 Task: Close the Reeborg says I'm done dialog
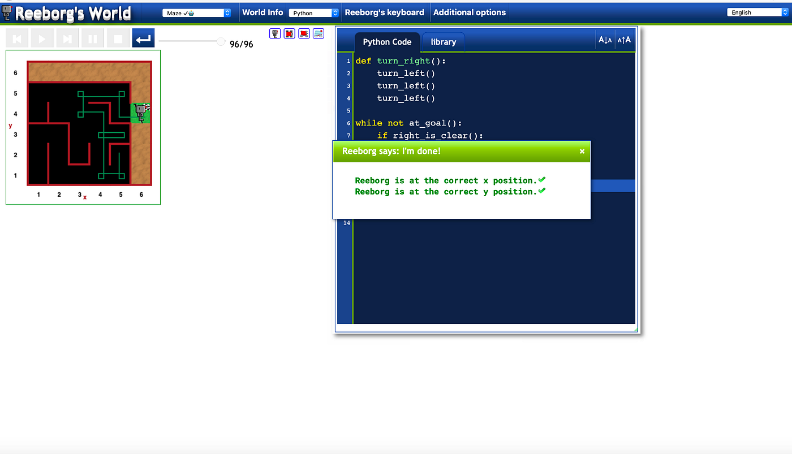[x=582, y=152]
